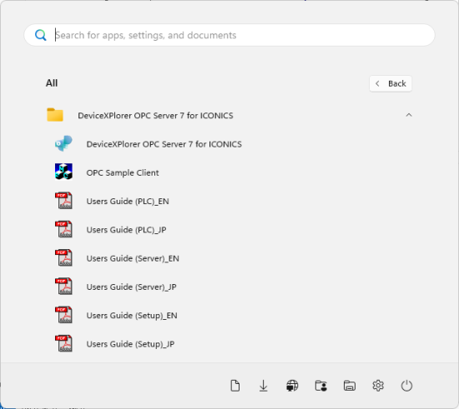Open the Downloads folder icon
This screenshot has height=409, width=459.
click(x=264, y=386)
